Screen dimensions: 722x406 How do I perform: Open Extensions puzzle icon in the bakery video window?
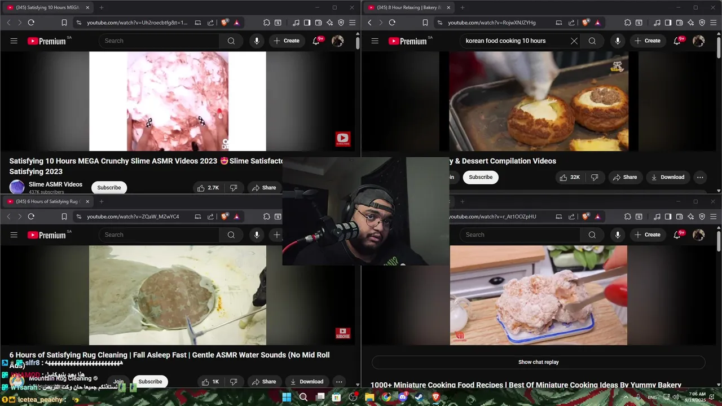click(628, 23)
